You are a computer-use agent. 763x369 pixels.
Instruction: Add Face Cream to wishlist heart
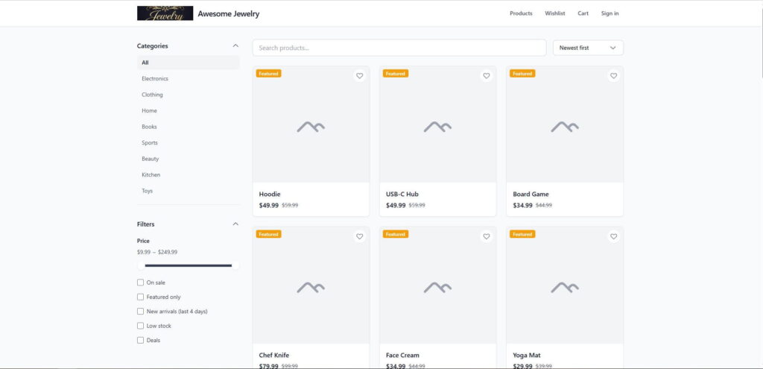486,236
